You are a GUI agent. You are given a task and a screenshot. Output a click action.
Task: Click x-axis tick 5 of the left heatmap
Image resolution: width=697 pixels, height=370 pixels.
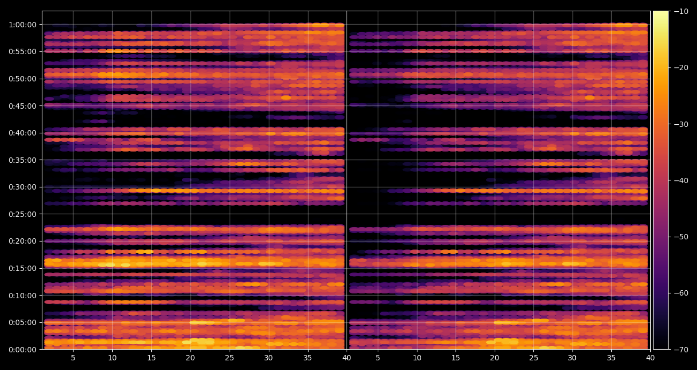pos(73,358)
